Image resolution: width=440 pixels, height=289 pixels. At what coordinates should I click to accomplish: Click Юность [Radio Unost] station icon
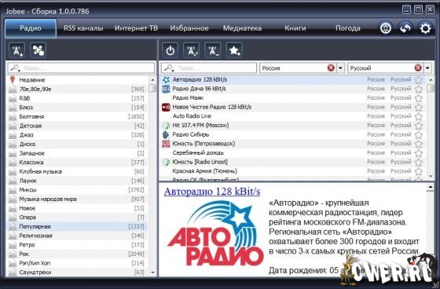166,162
